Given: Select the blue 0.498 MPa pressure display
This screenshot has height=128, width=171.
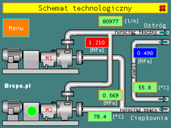Looking at the screenshot, I should click(x=145, y=53).
